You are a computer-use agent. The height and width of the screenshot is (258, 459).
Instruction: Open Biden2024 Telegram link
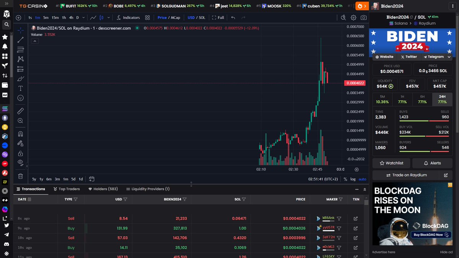coord(433,57)
